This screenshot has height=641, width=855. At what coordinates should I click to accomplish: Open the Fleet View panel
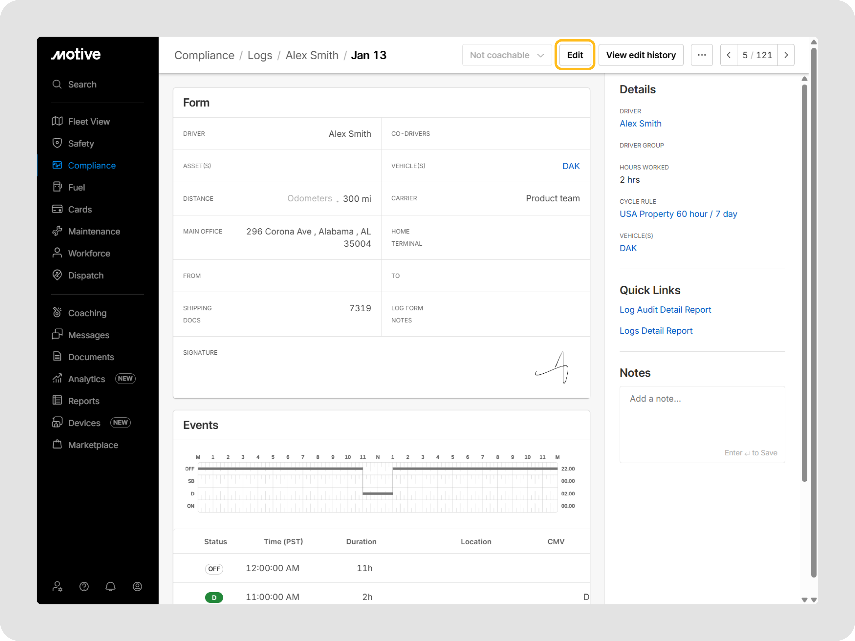pos(89,121)
